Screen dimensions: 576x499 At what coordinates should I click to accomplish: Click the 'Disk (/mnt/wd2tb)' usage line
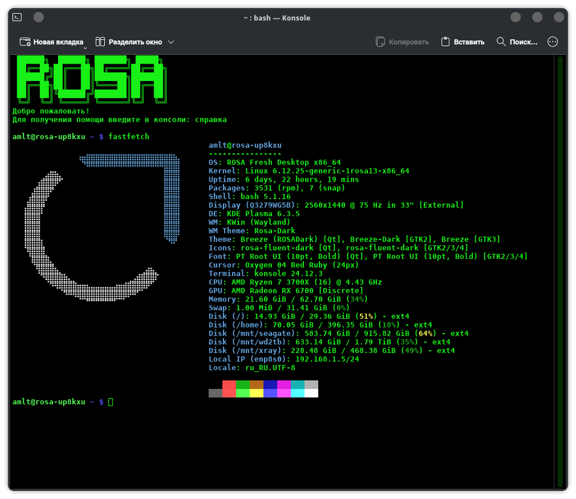(x=329, y=342)
